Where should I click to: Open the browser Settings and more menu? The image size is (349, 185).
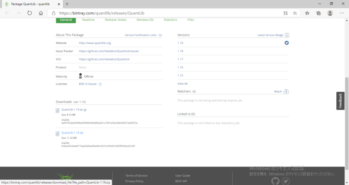[341, 13]
